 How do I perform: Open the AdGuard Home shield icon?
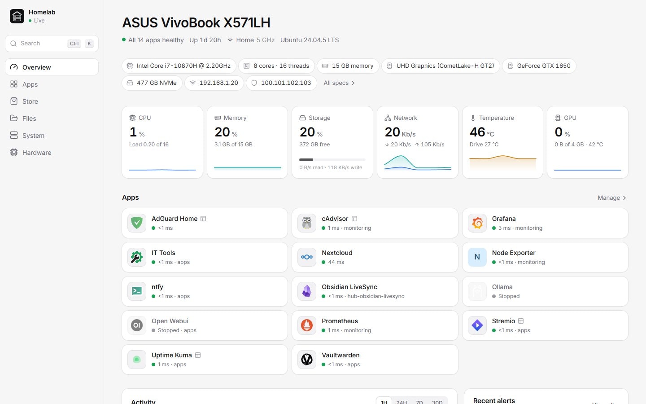(x=137, y=223)
